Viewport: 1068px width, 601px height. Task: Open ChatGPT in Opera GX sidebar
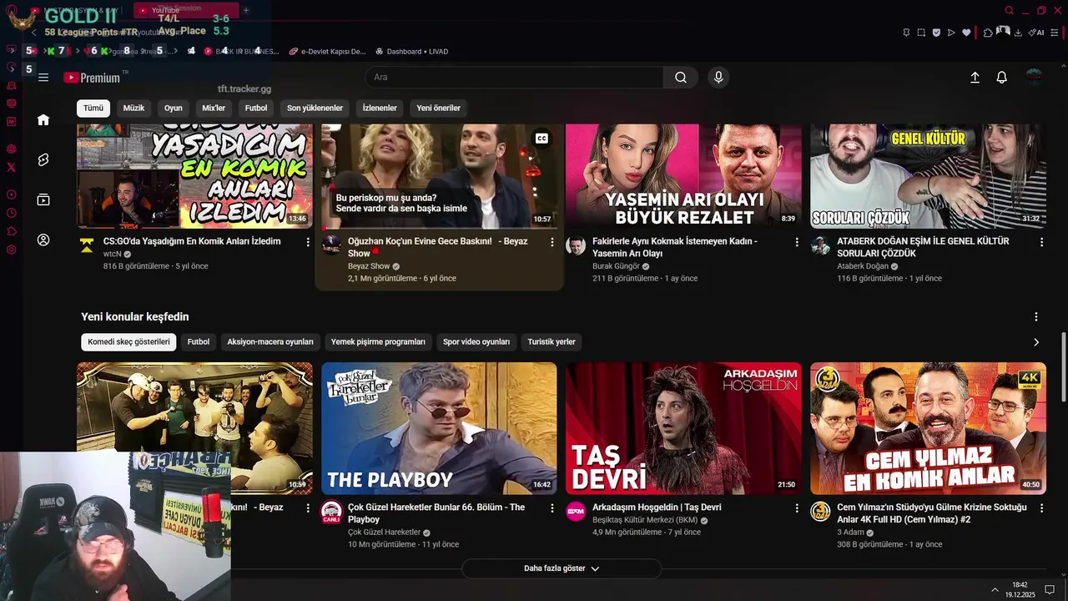point(12,149)
